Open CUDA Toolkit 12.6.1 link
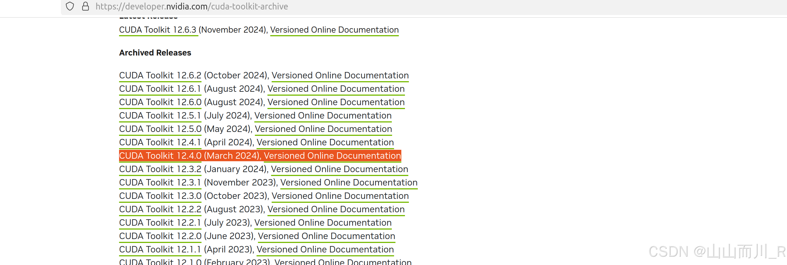787x265 pixels. 160,89
